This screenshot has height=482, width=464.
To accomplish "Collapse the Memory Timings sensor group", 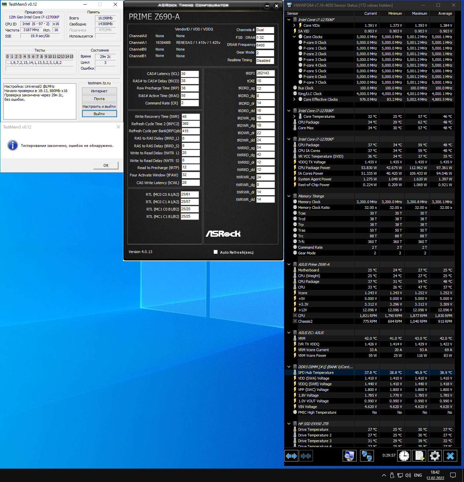I will (289, 196).
